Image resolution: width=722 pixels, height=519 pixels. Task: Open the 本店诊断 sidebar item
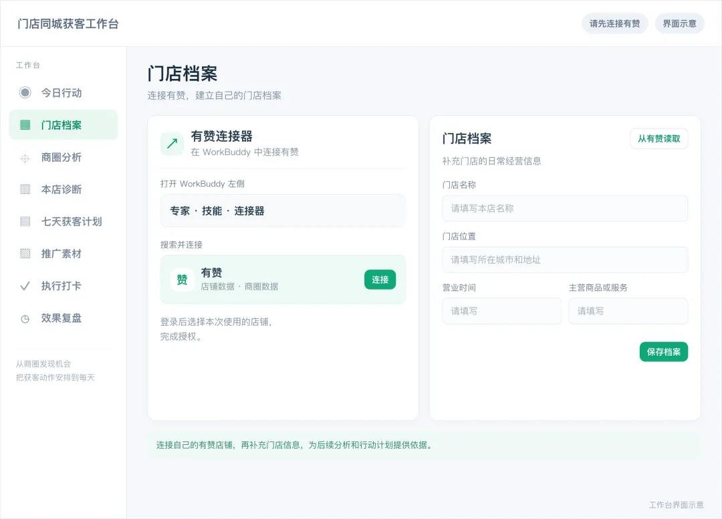click(64, 189)
